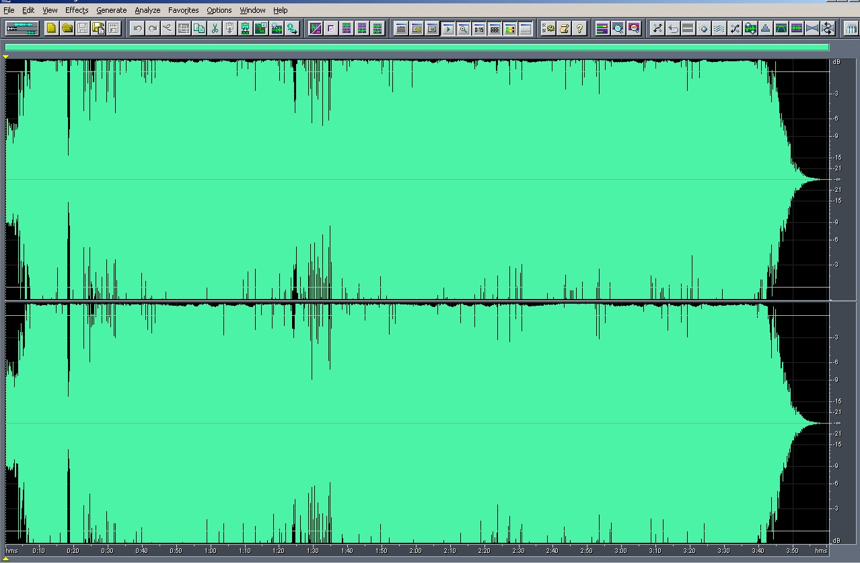The width and height of the screenshot is (860, 563).
Task: Click the Help question mark icon
Action: (580, 28)
